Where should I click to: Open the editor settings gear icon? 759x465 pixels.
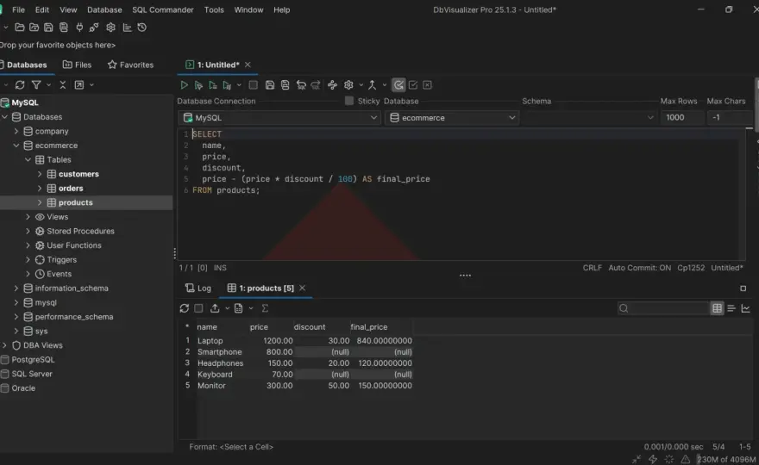coord(348,85)
